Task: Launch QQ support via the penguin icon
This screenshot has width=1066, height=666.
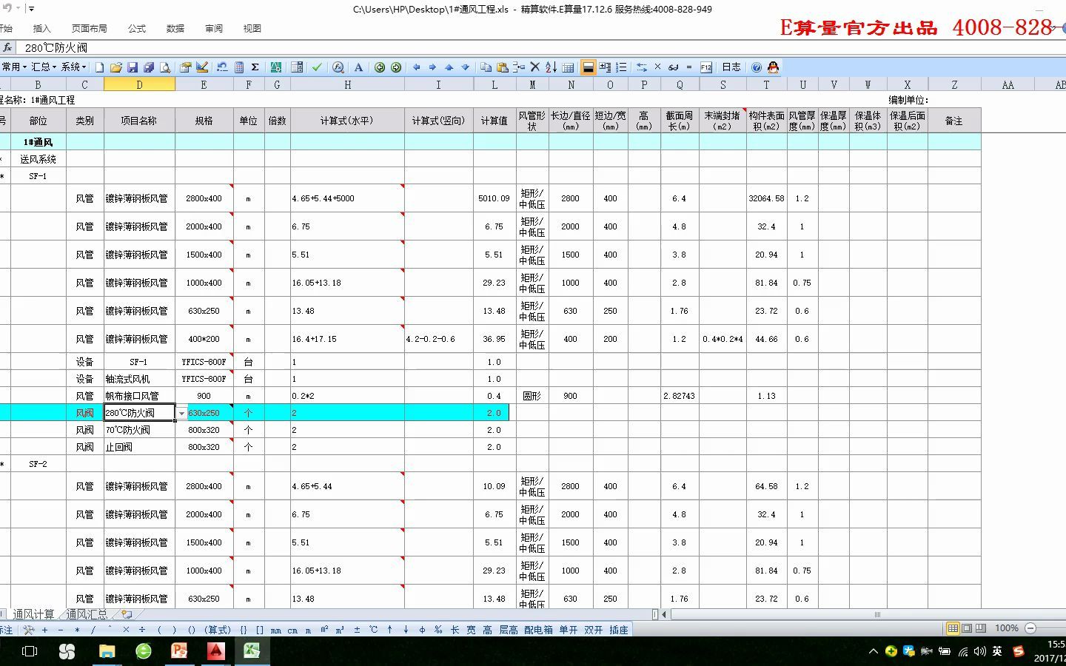Action: (773, 67)
